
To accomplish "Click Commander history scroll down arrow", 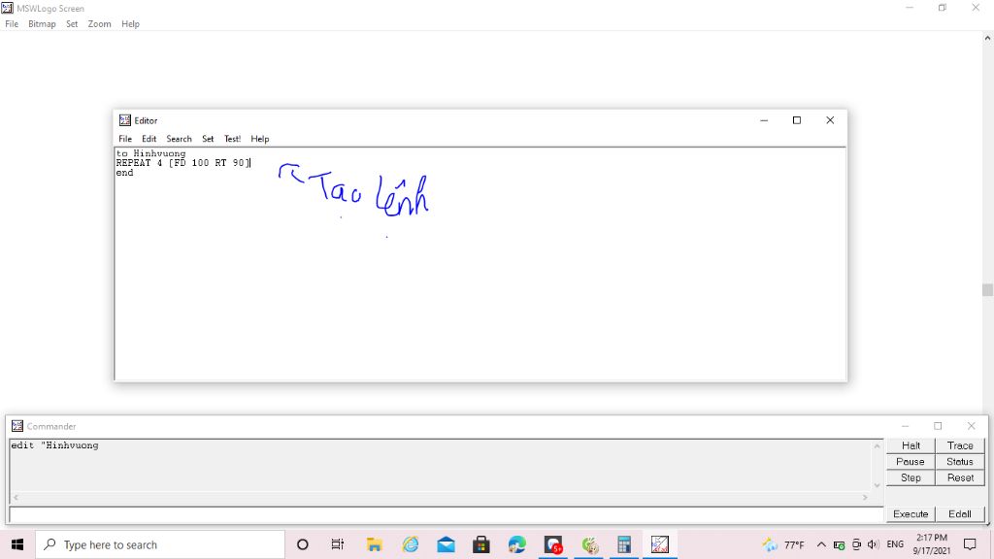I will coord(877,485).
